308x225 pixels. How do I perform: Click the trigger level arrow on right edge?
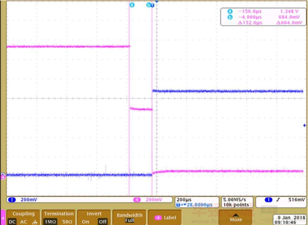(304, 126)
